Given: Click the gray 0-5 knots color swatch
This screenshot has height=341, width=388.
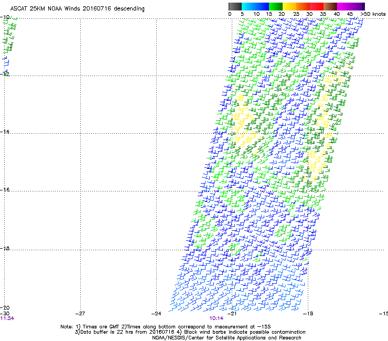Looking at the screenshot, I should tap(235, 6).
